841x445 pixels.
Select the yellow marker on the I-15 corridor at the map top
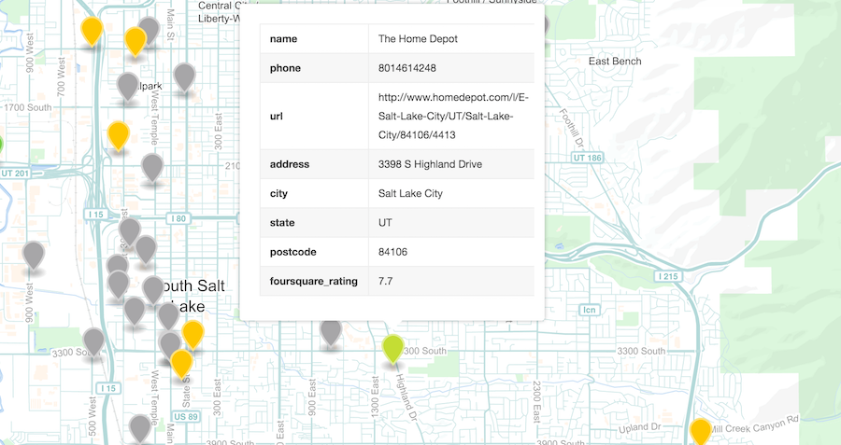(x=92, y=32)
